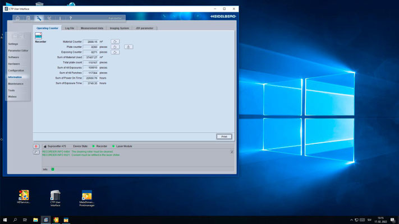399x224 pixels.
Task: Select Hardware in the sidebar
Action: pos(14,64)
